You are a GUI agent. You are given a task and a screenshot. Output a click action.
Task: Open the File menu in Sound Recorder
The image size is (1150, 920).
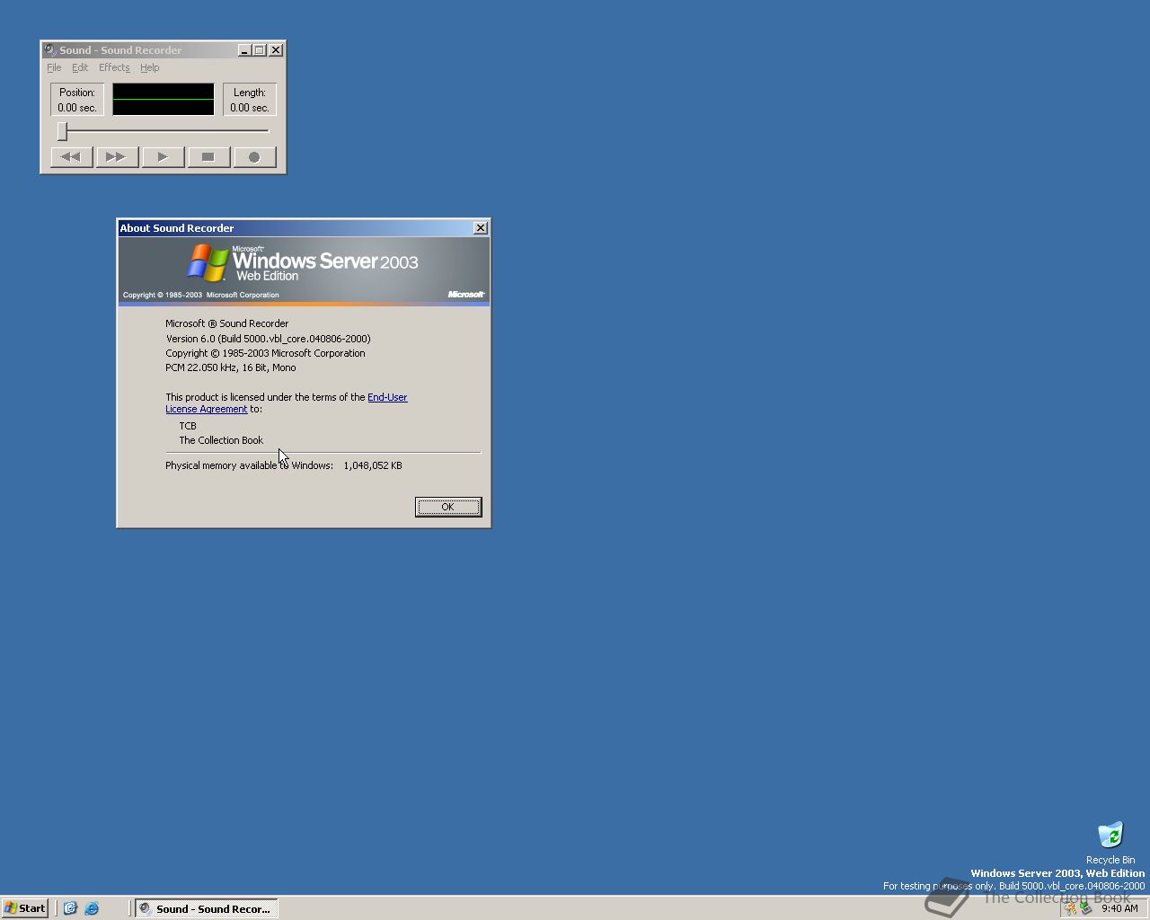point(54,67)
